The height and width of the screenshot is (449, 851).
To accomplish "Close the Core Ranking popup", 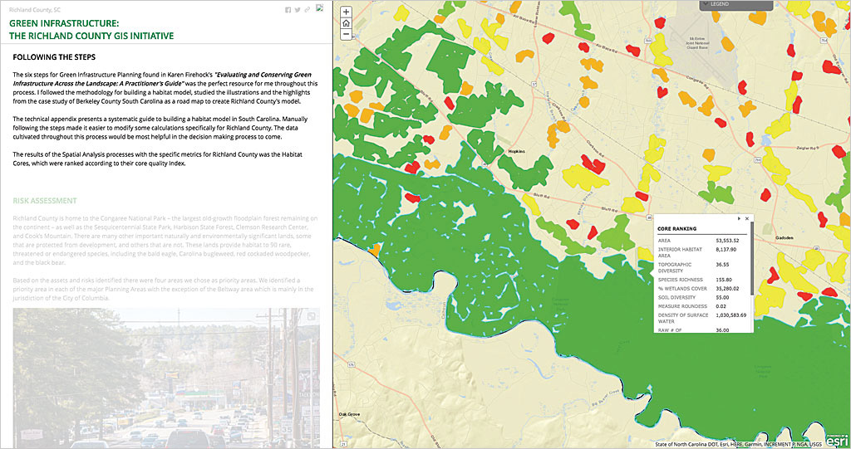I will tap(747, 218).
